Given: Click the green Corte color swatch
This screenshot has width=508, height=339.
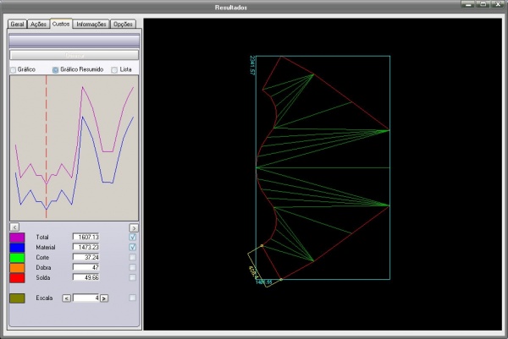Looking at the screenshot, I should click(17, 257).
